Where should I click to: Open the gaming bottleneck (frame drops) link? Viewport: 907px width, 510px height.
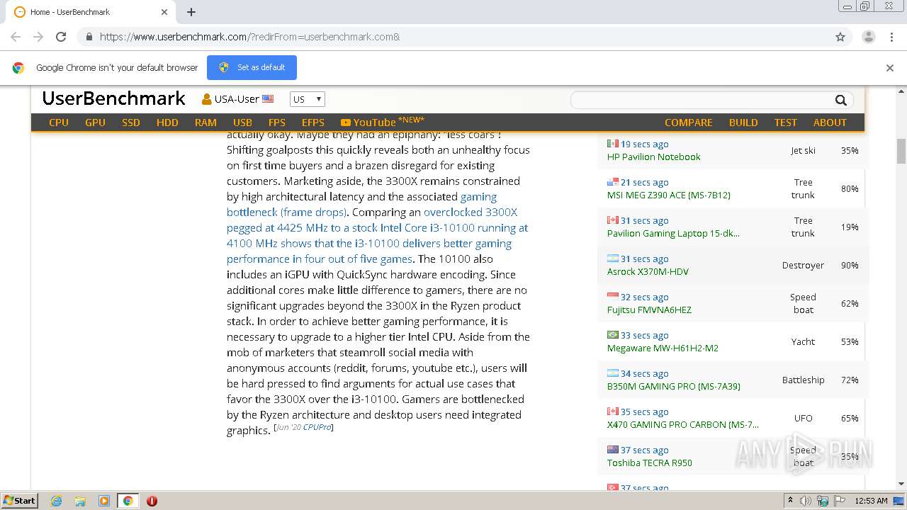coord(361,205)
